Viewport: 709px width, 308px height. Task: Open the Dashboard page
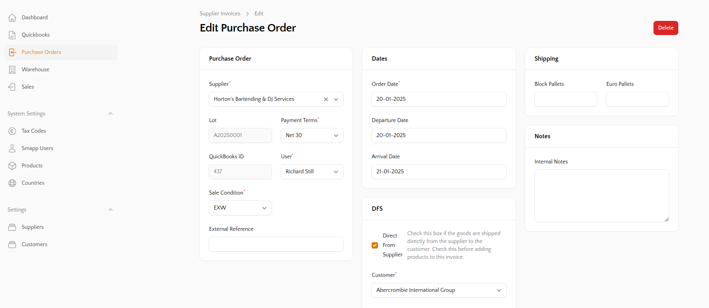(61, 18)
